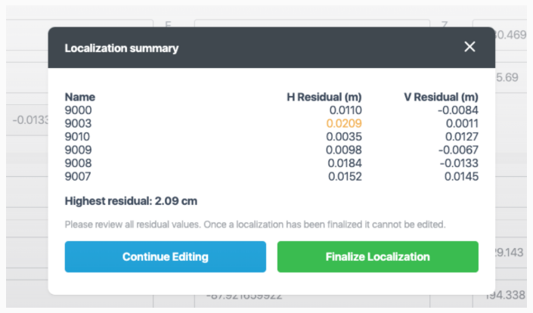Image resolution: width=533 pixels, height=313 pixels.
Task: Click V residual -0.0067 for 9009
Action: coord(458,150)
